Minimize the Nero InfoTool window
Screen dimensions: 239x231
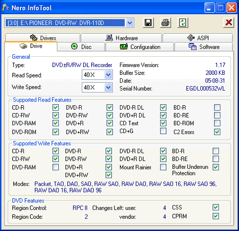tap(209, 8)
